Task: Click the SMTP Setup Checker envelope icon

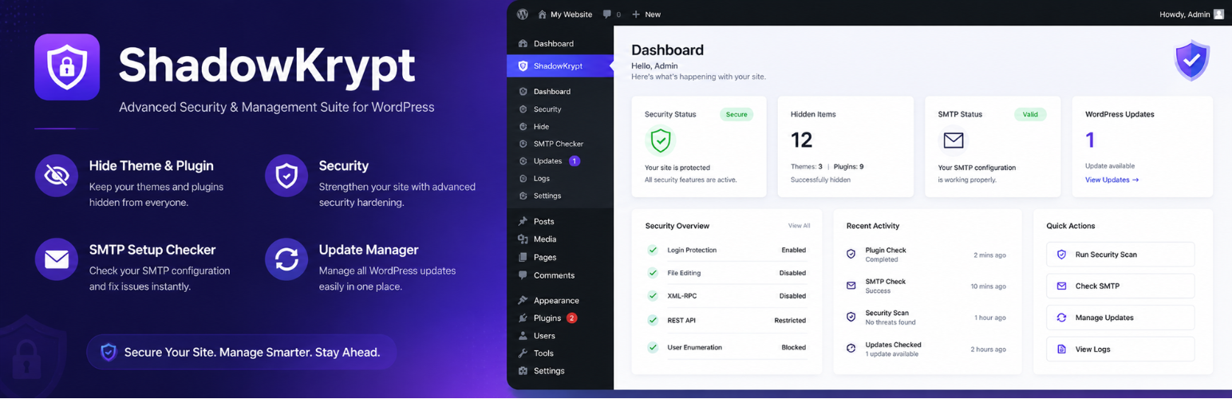Action: [57, 259]
